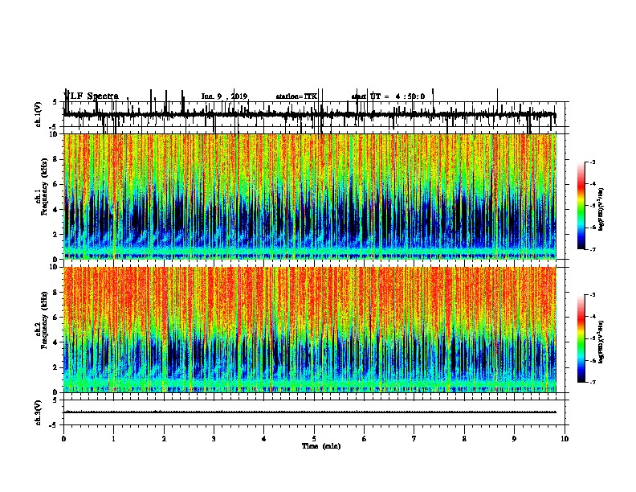This screenshot has width=636, height=492.
Task: Click time axis tick label "2"
Action: [164, 439]
